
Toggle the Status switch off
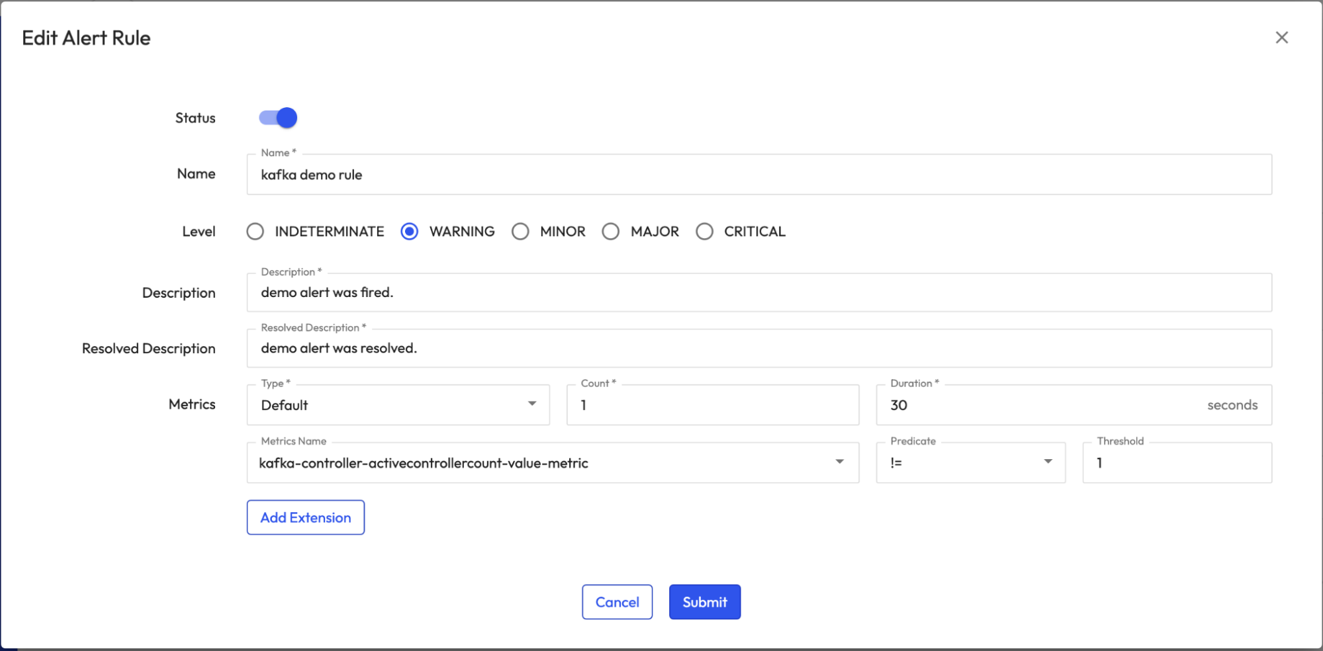click(278, 118)
